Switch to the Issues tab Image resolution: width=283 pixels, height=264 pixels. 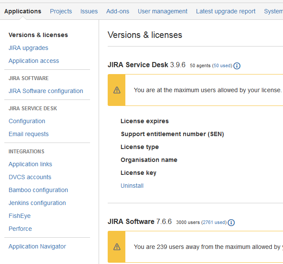89,11
